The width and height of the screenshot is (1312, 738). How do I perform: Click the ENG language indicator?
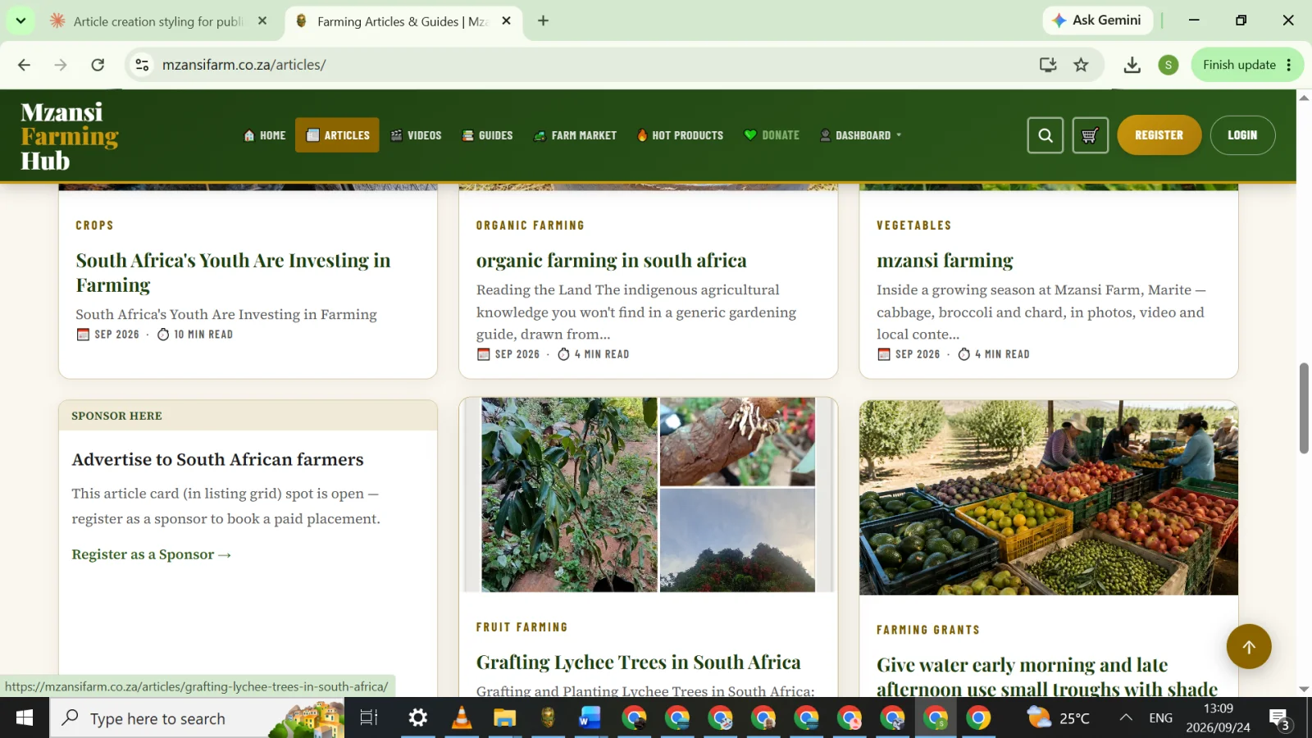point(1160,718)
